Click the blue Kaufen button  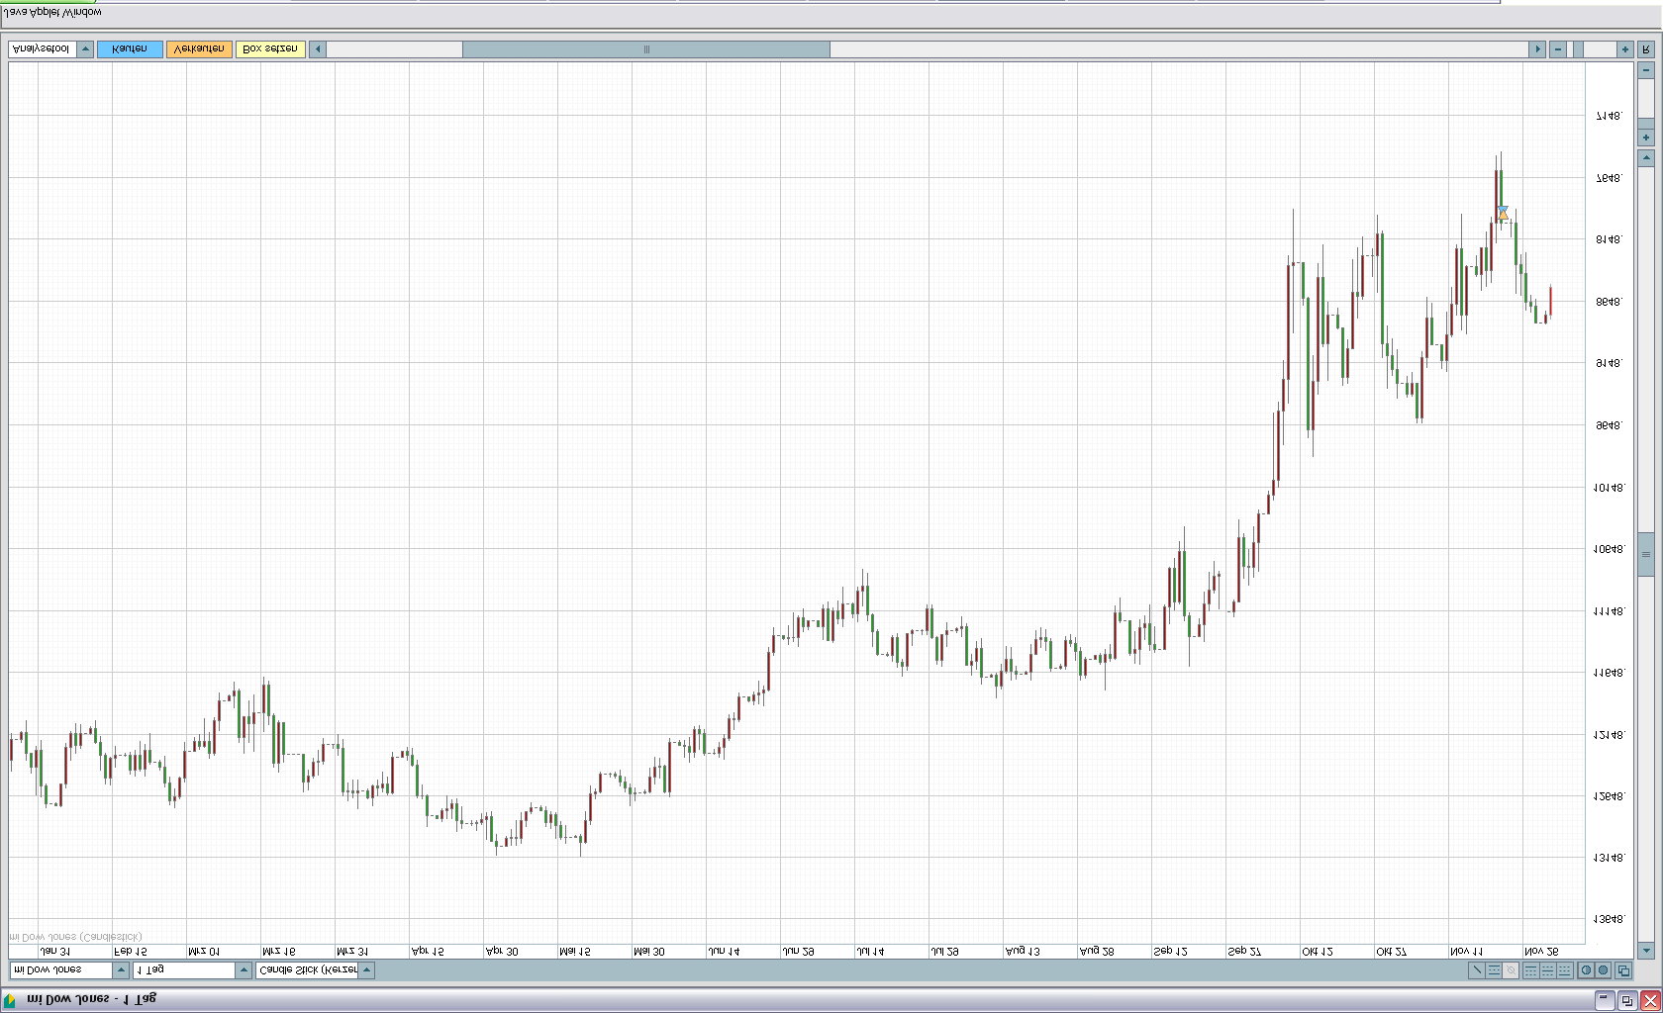(130, 49)
